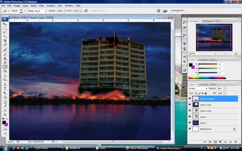The height and width of the screenshot is (151, 242).
Task: Open the blending mode Multiply dropdown
Action: coord(198,89)
